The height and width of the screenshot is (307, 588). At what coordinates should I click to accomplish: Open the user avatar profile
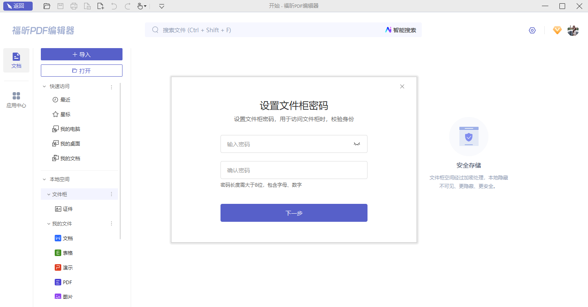tap(573, 30)
